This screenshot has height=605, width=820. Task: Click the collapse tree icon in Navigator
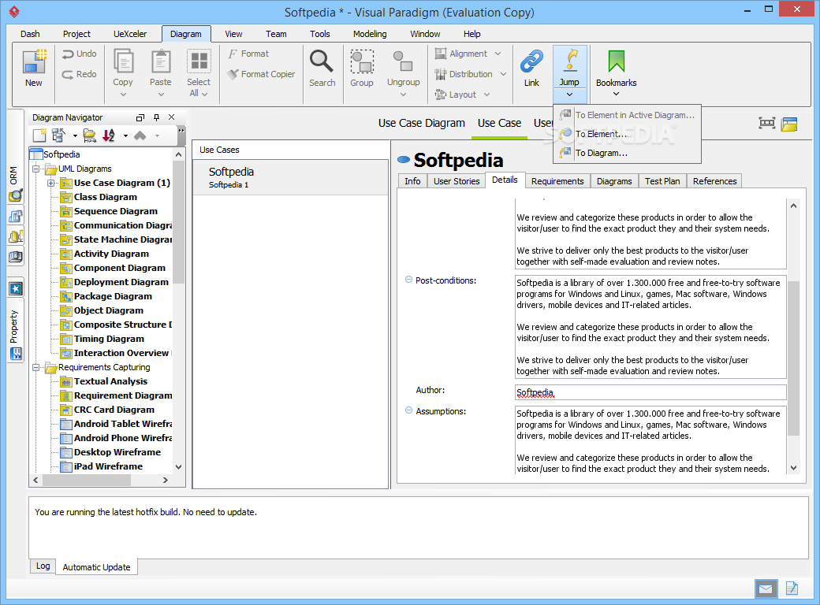pos(58,135)
